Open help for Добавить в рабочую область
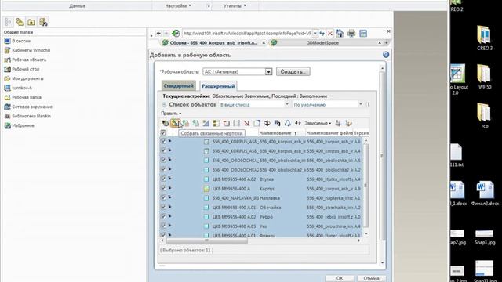Screen dimensions: 502x282 [386, 55]
